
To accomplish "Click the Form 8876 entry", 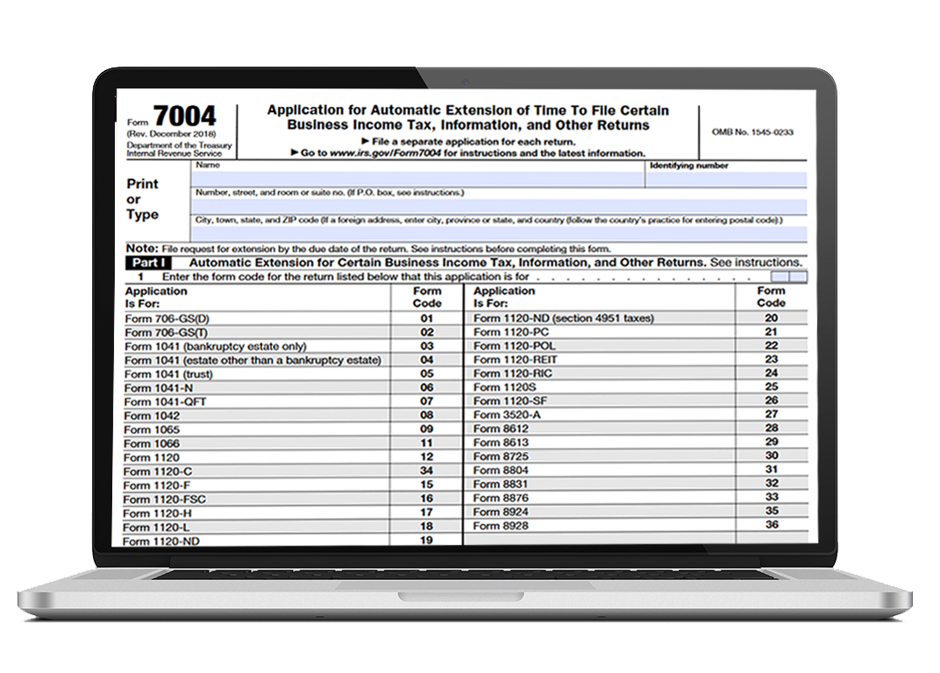I will pos(501,498).
